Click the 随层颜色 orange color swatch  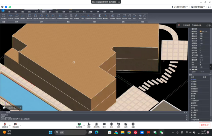201,31
